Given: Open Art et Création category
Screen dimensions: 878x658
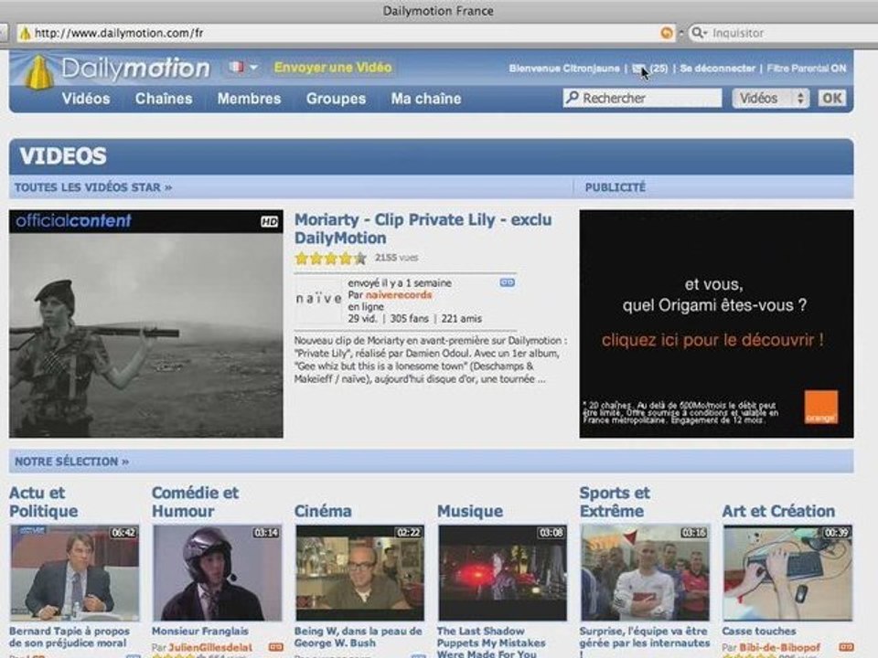Looking at the screenshot, I should tap(778, 511).
